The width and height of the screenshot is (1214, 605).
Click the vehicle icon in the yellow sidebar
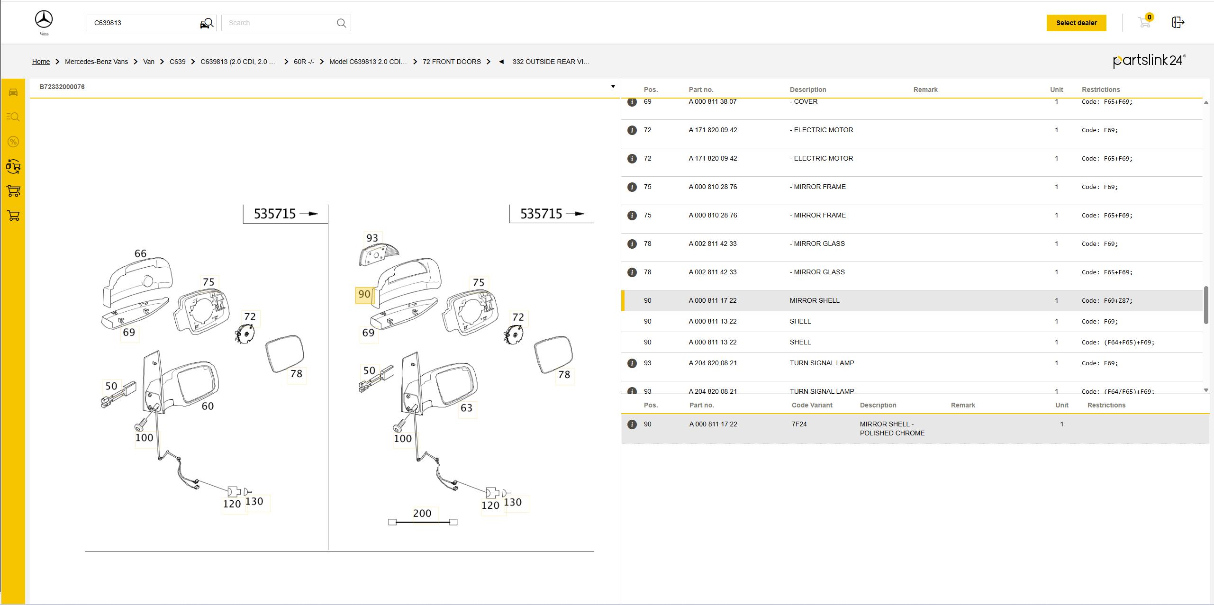[x=13, y=92]
